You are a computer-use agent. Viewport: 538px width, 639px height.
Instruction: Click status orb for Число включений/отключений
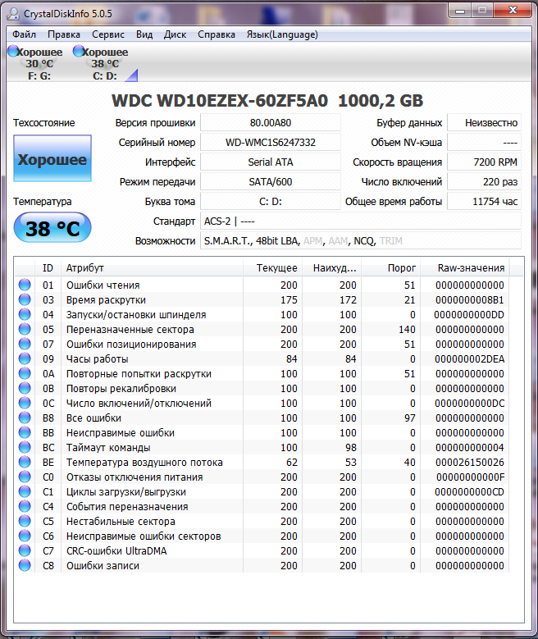click(x=25, y=403)
